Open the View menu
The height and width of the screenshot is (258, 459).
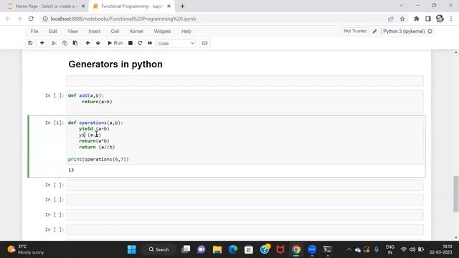coord(72,32)
